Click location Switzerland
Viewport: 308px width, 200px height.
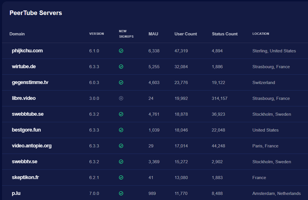(x=264, y=83)
